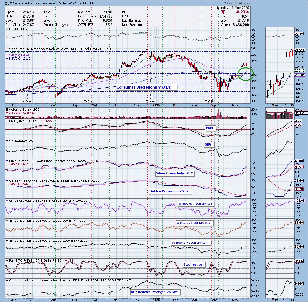
Task: Click the Mkt Cap value 21.5B
Action: click(108, 12)
